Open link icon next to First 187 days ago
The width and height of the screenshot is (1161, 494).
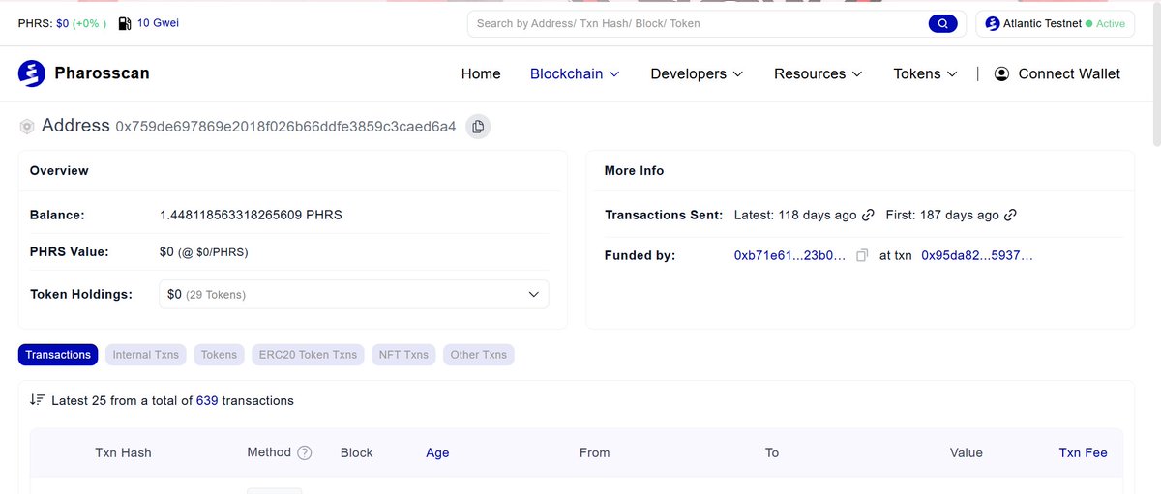(1010, 215)
